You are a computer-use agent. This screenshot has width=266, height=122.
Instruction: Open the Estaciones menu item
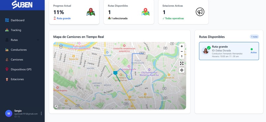pos(22,79)
